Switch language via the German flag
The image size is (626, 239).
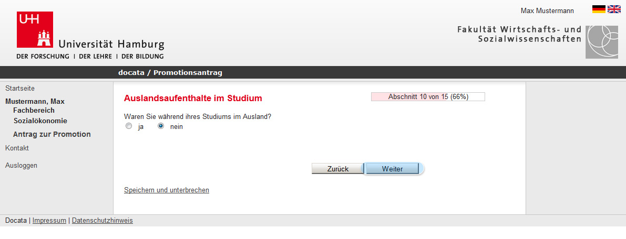599,9
